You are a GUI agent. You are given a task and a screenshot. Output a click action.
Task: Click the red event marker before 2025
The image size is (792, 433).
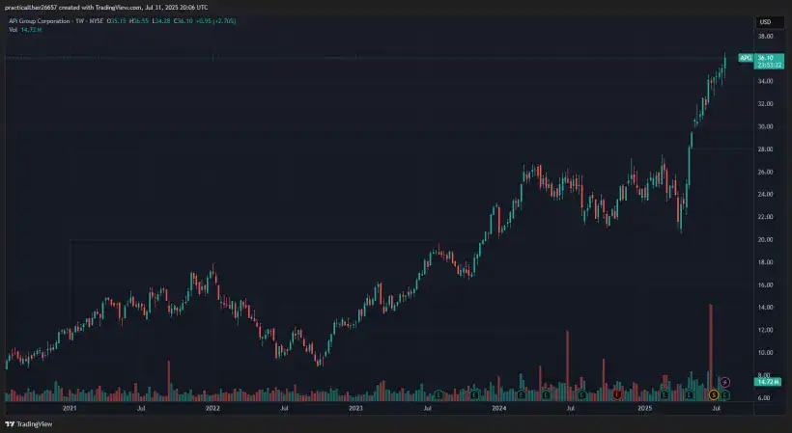coord(616,395)
